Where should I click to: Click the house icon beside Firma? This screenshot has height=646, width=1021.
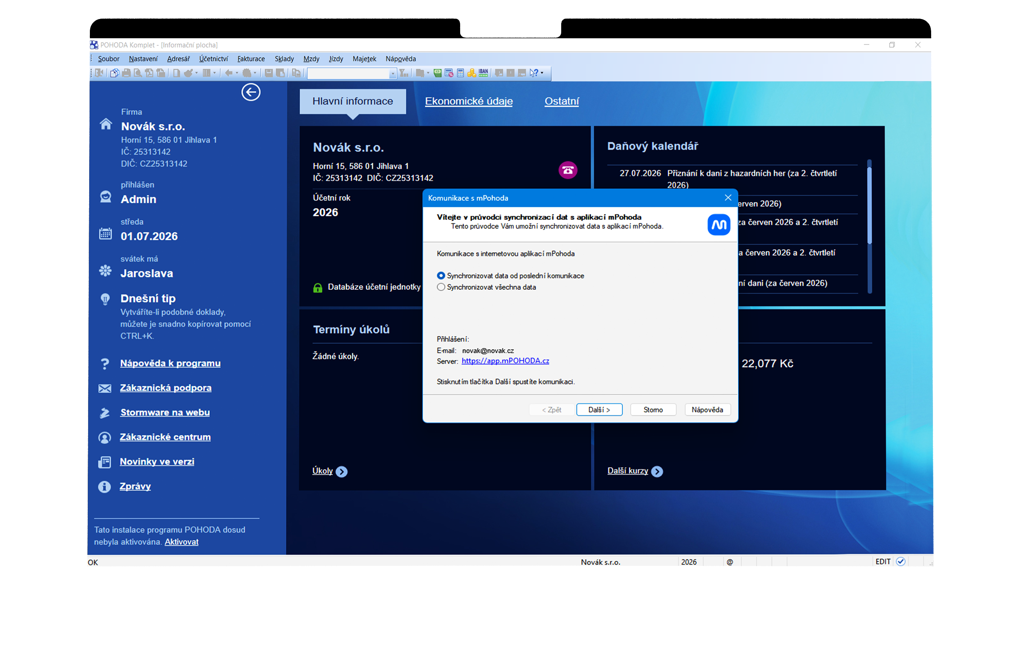click(x=106, y=124)
